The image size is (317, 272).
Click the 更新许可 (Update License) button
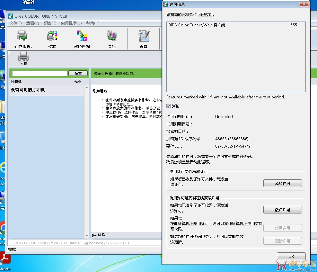282,241
